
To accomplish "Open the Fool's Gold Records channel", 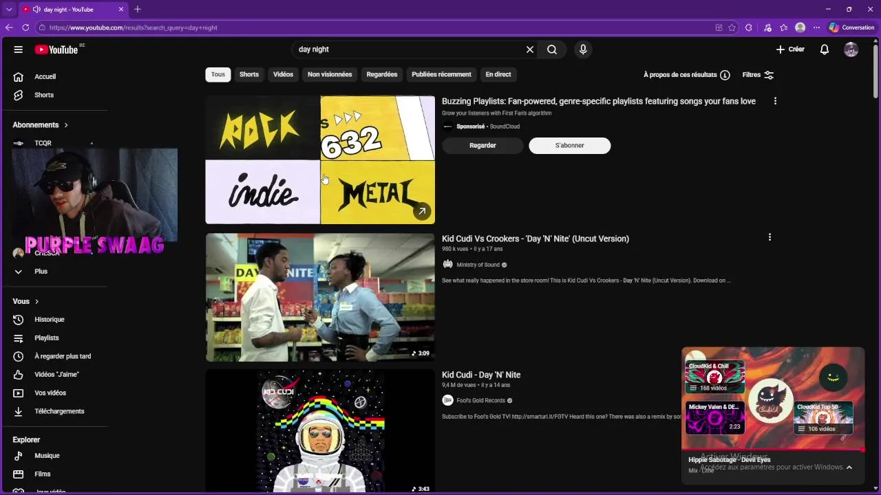I will click(x=480, y=401).
